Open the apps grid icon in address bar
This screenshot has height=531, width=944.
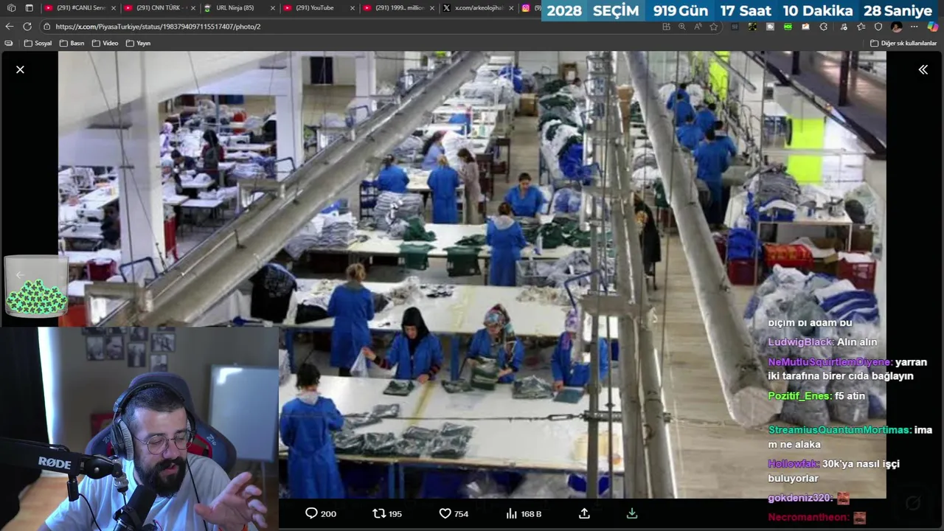[x=666, y=27]
